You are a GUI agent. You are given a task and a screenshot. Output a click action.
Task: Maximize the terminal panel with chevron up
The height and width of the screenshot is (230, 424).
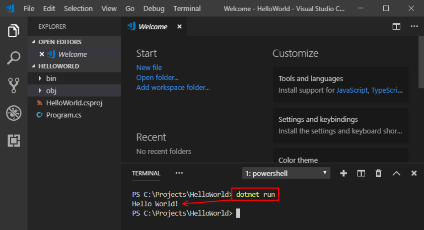click(396, 173)
